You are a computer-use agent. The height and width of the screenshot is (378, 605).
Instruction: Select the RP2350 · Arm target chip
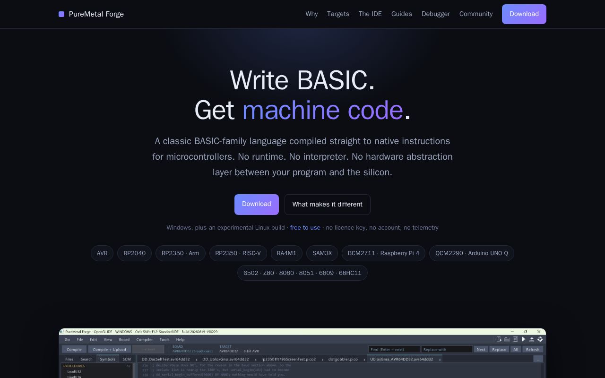tap(181, 253)
